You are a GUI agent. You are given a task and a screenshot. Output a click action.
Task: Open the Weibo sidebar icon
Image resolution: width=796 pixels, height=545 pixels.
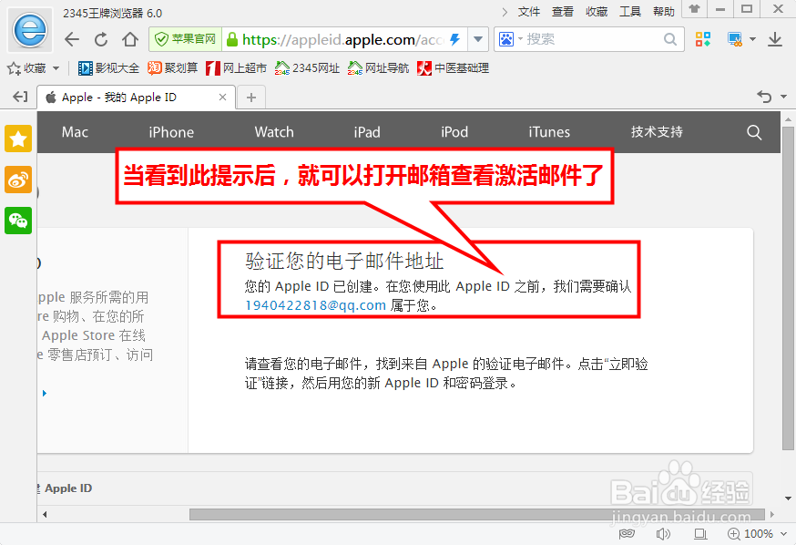[x=18, y=180]
